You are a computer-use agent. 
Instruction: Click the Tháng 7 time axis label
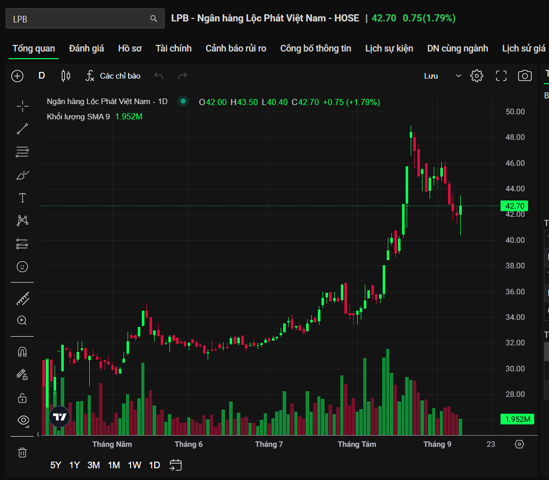[x=269, y=444]
